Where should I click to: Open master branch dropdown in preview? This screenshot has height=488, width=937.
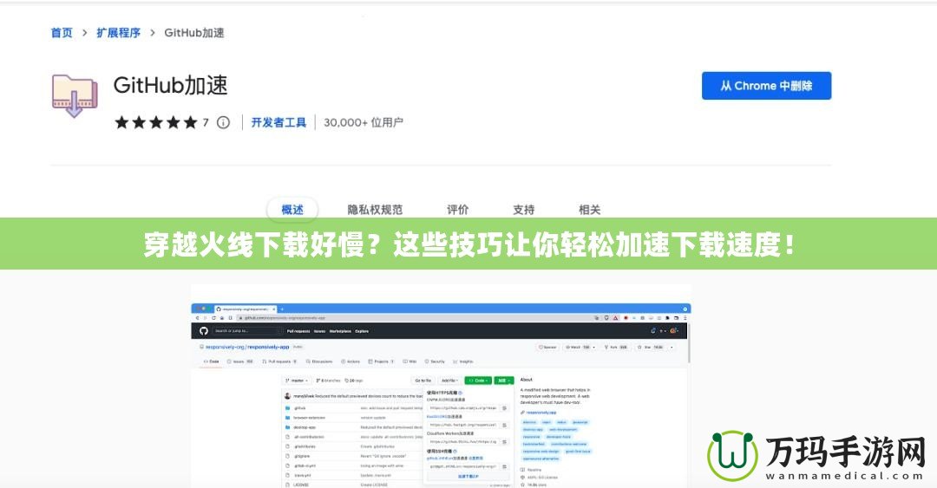pyautogui.click(x=297, y=381)
